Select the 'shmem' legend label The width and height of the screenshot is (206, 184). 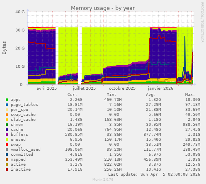[17, 125]
